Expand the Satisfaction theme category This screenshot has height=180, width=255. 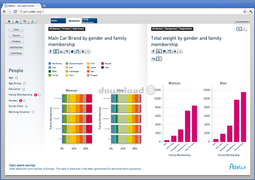point(16,48)
